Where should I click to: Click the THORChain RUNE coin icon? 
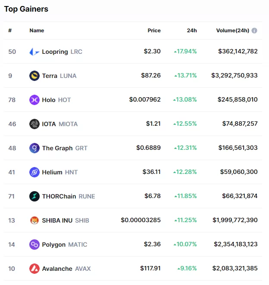(x=34, y=196)
